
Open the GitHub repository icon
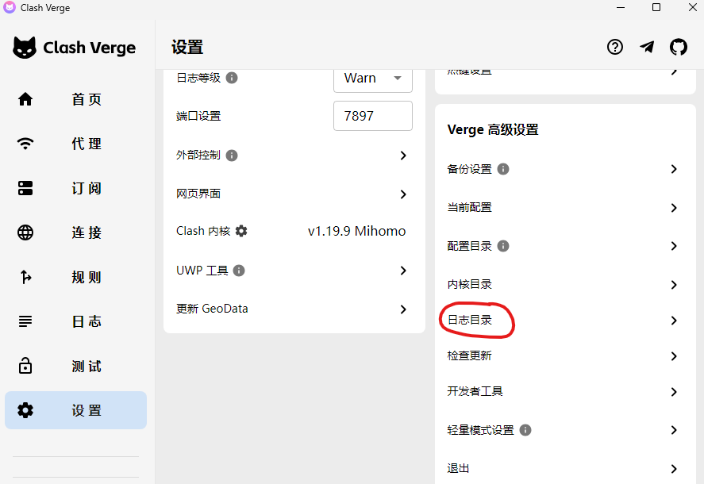679,47
